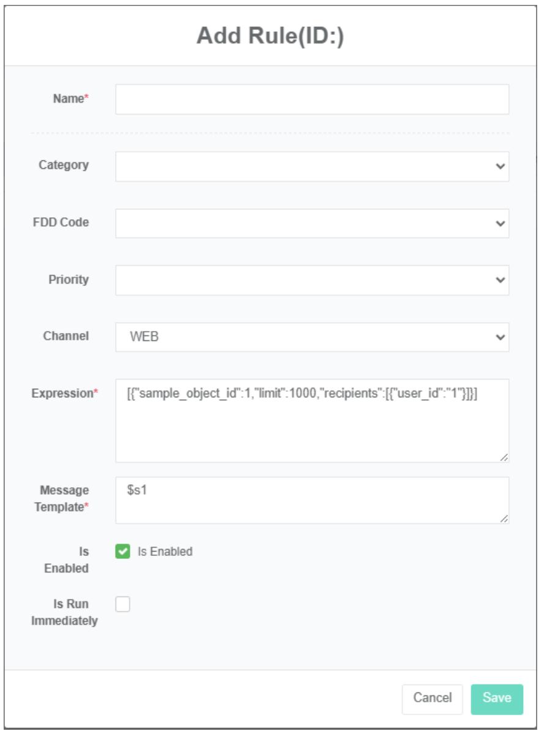Click the Name input field

coord(312,99)
